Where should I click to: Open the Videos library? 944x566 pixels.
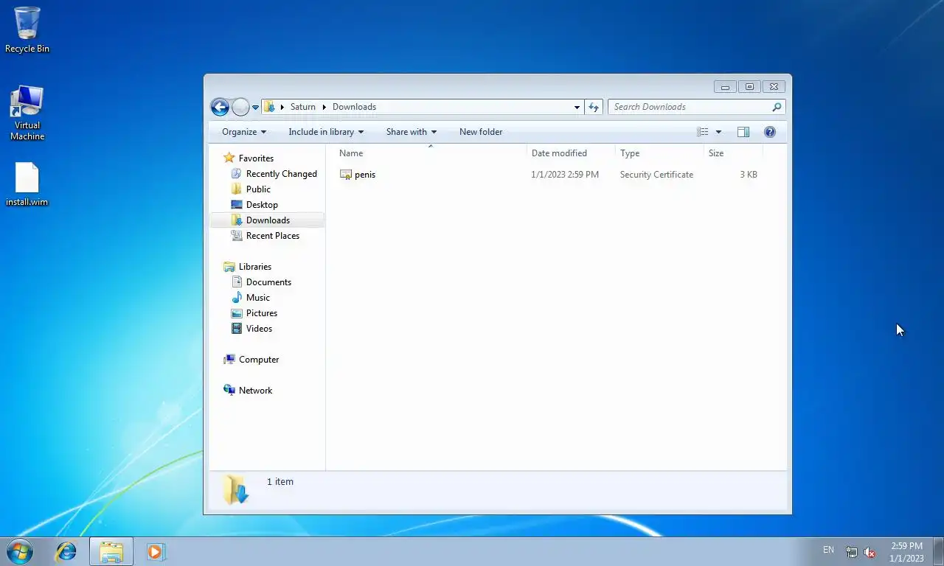tap(259, 329)
